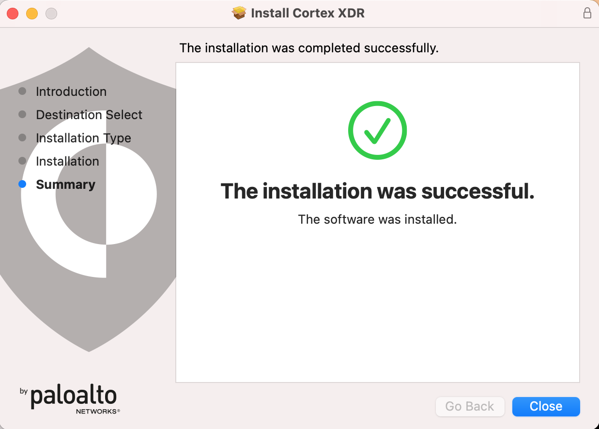
Task: Click 'The software was installed.' text
Action: (377, 219)
